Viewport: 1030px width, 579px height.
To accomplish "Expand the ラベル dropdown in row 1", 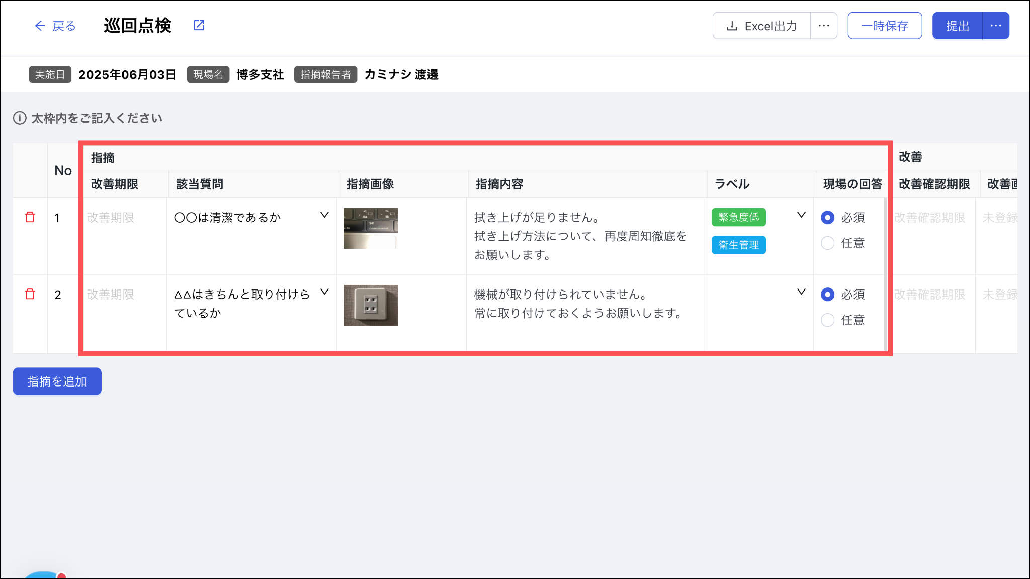I will [x=801, y=215].
